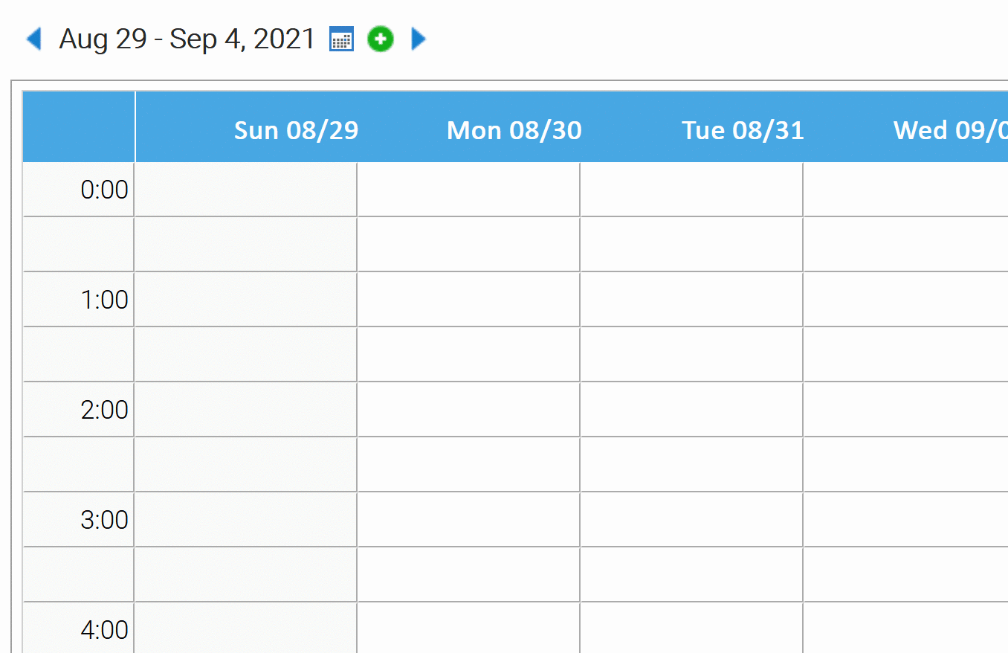Go to previous week with left arrow
The image size is (1008, 653).
click(33, 39)
